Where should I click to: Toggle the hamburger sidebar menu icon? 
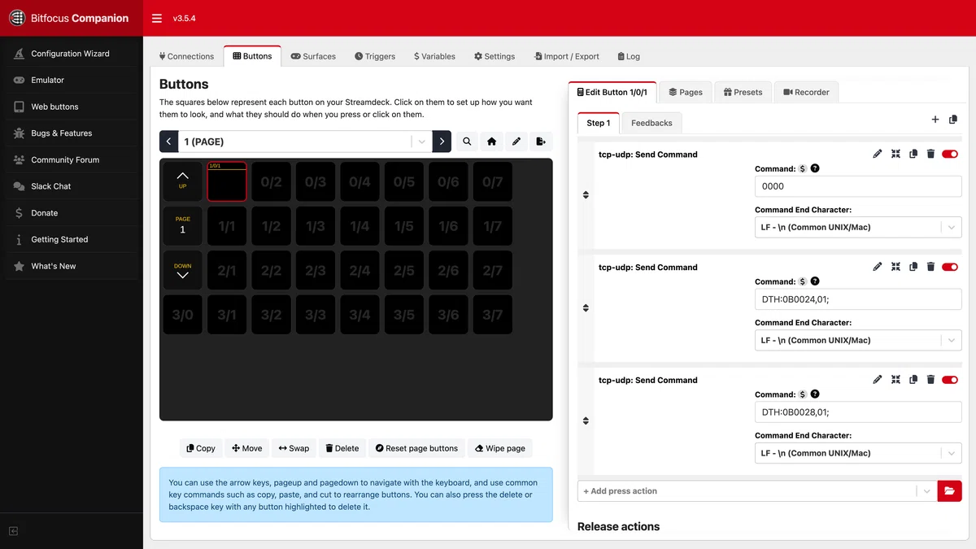click(x=157, y=18)
